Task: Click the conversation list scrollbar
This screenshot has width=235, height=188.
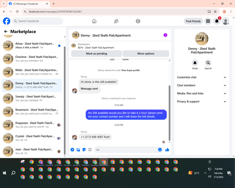Action: pos(64,100)
